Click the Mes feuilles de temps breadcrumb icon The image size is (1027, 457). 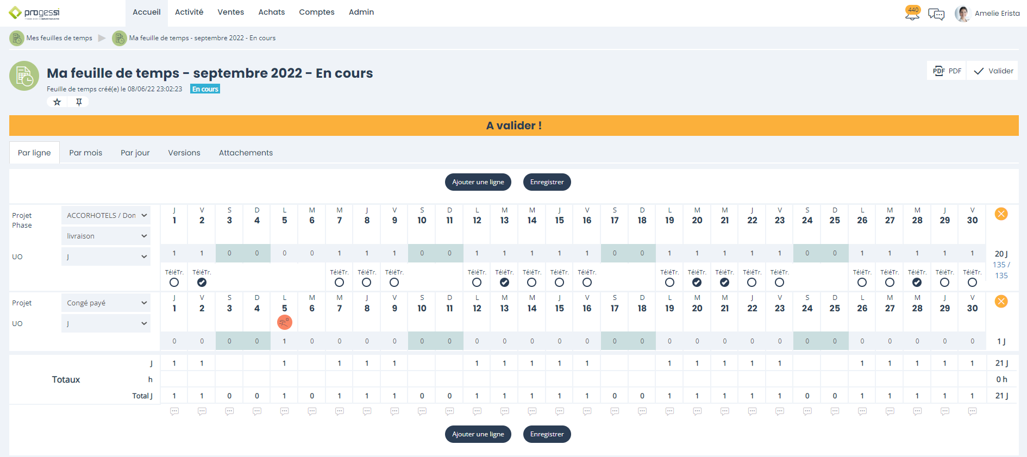(x=17, y=38)
